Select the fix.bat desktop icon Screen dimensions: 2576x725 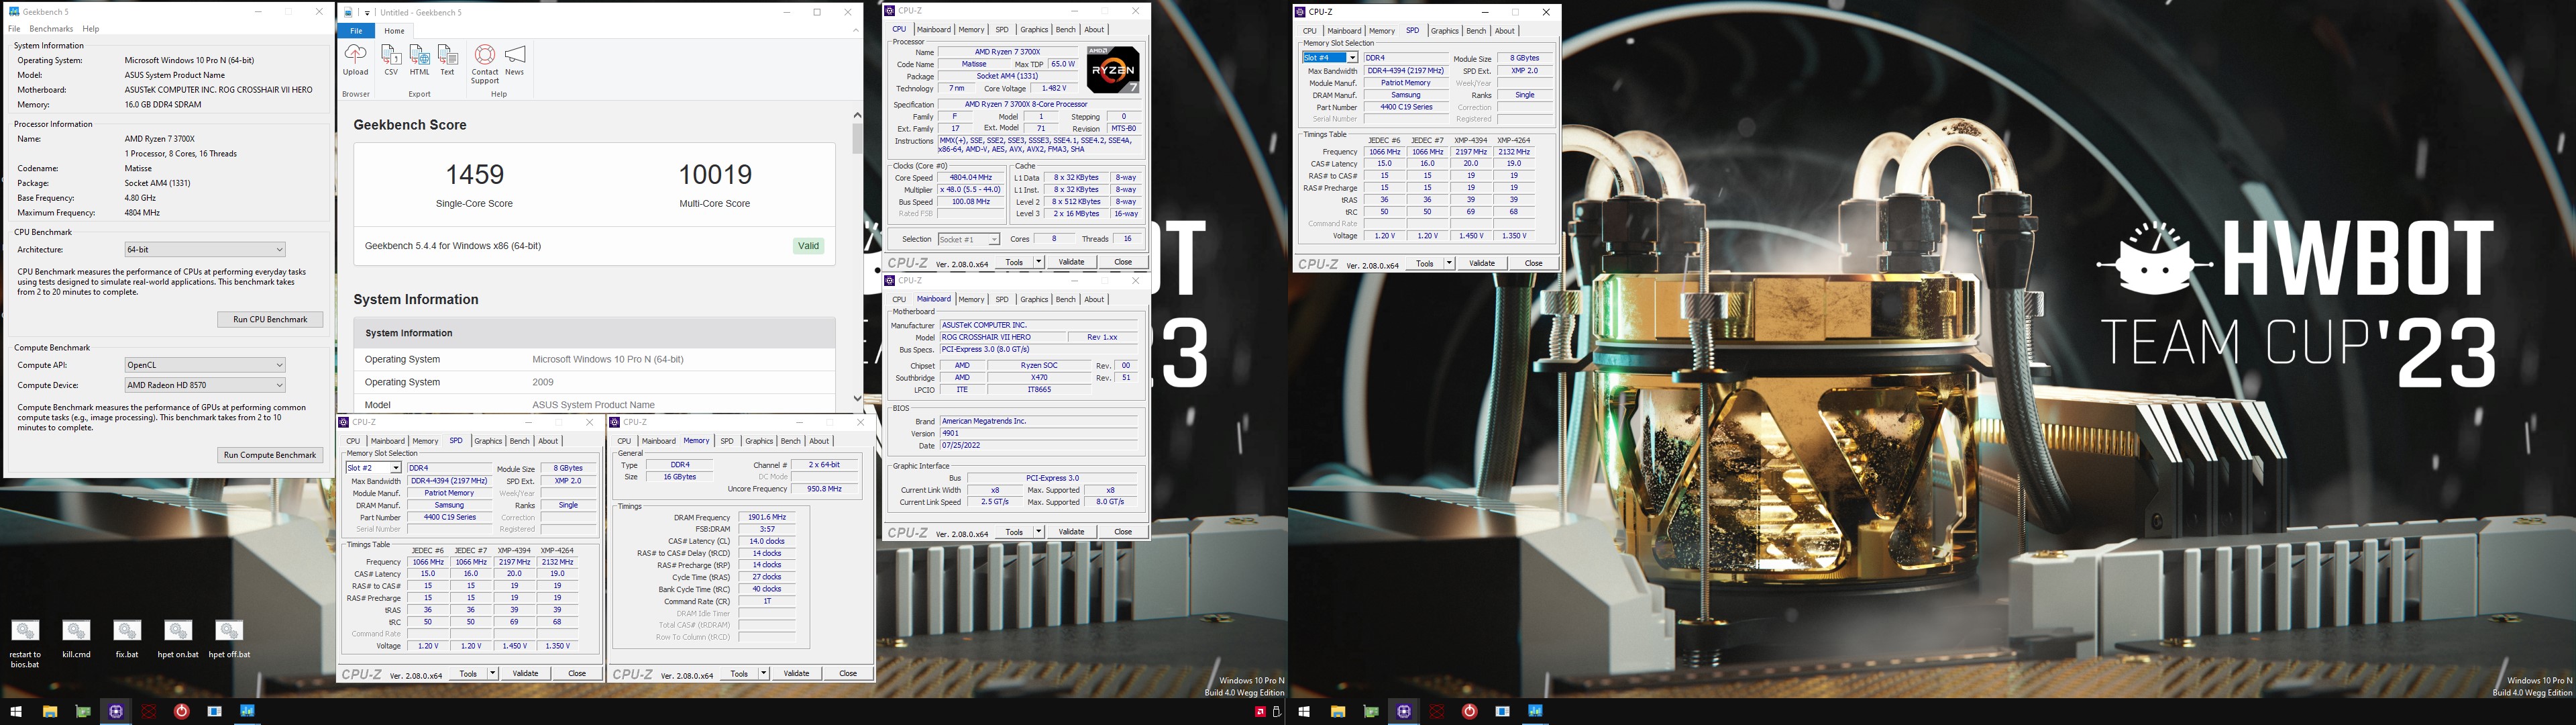(x=127, y=638)
